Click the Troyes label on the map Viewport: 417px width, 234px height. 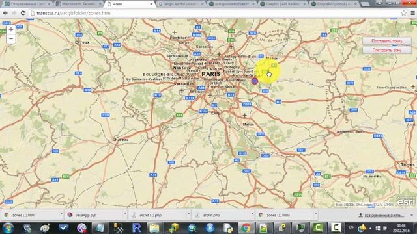pyautogui.click(x=407, y=164)
